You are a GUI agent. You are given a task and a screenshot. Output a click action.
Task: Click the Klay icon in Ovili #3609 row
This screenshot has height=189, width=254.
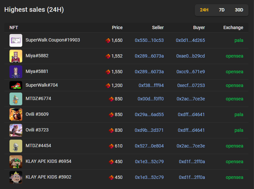[111, 114]
